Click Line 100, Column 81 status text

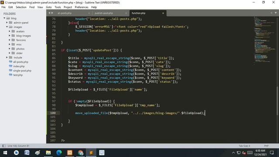18,146
